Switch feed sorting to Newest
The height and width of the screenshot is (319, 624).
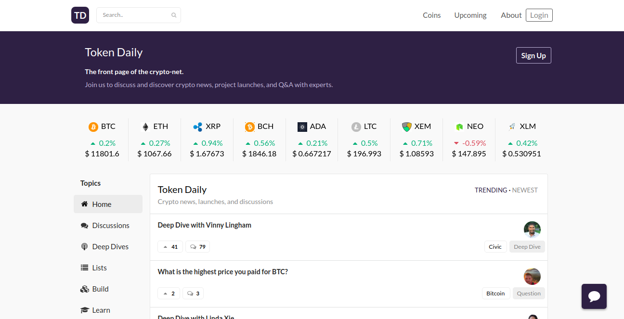coord(525,190)
